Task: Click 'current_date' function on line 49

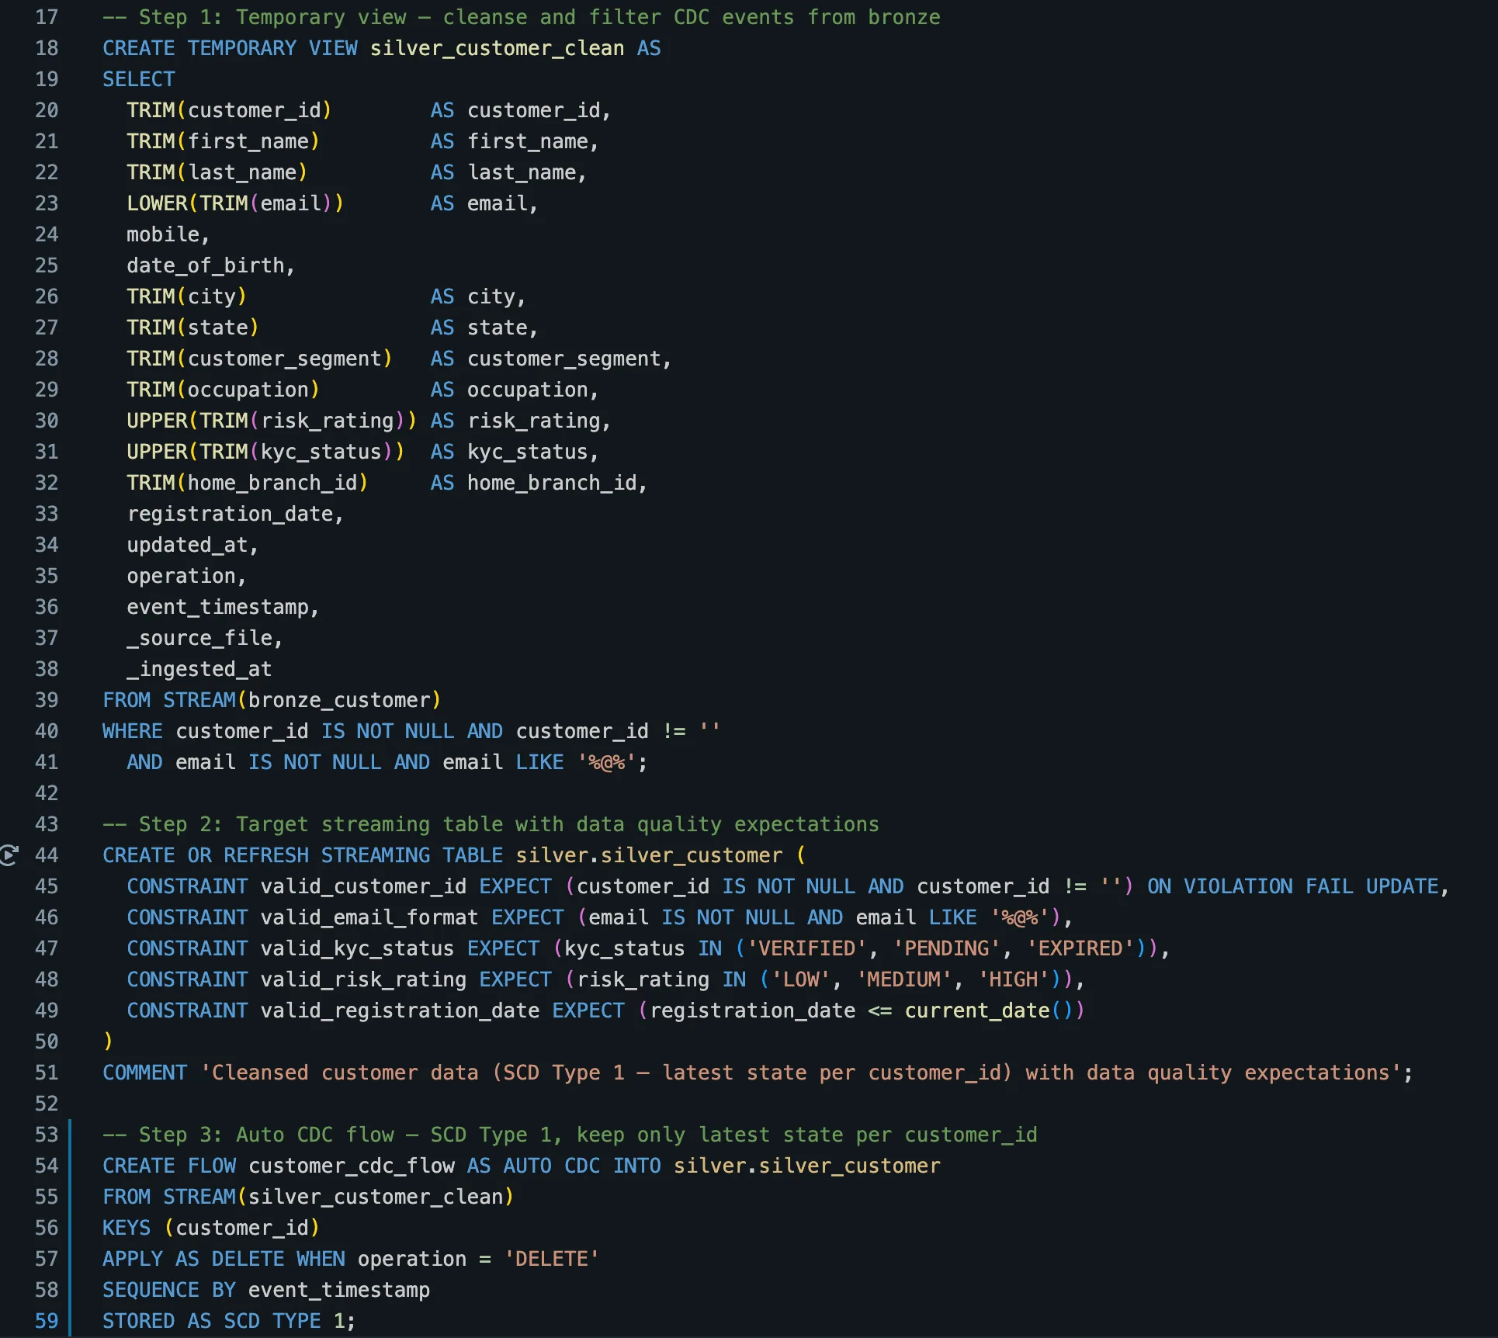Action: pyautogui.click(x=977, y=1010)
